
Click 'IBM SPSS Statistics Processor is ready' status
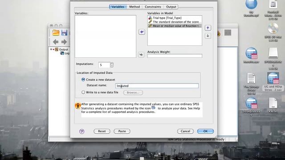click(x=196, y=139)
